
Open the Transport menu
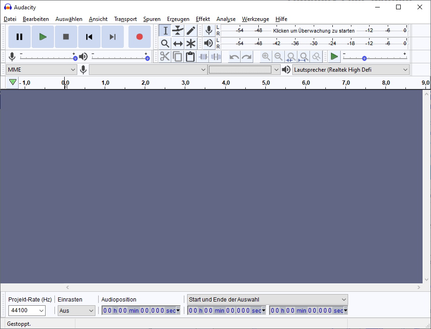[125, 19]
